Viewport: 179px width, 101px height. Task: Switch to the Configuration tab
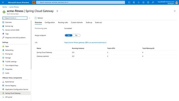click(x=50, y=22)
